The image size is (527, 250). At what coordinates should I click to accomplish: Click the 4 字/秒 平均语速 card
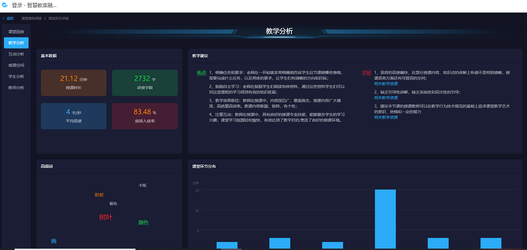(73, 116)
